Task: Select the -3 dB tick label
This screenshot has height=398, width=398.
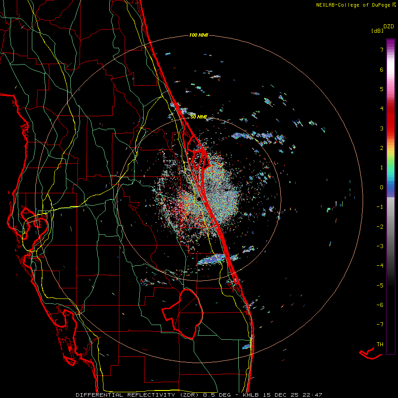Action: tap(380, 246)
